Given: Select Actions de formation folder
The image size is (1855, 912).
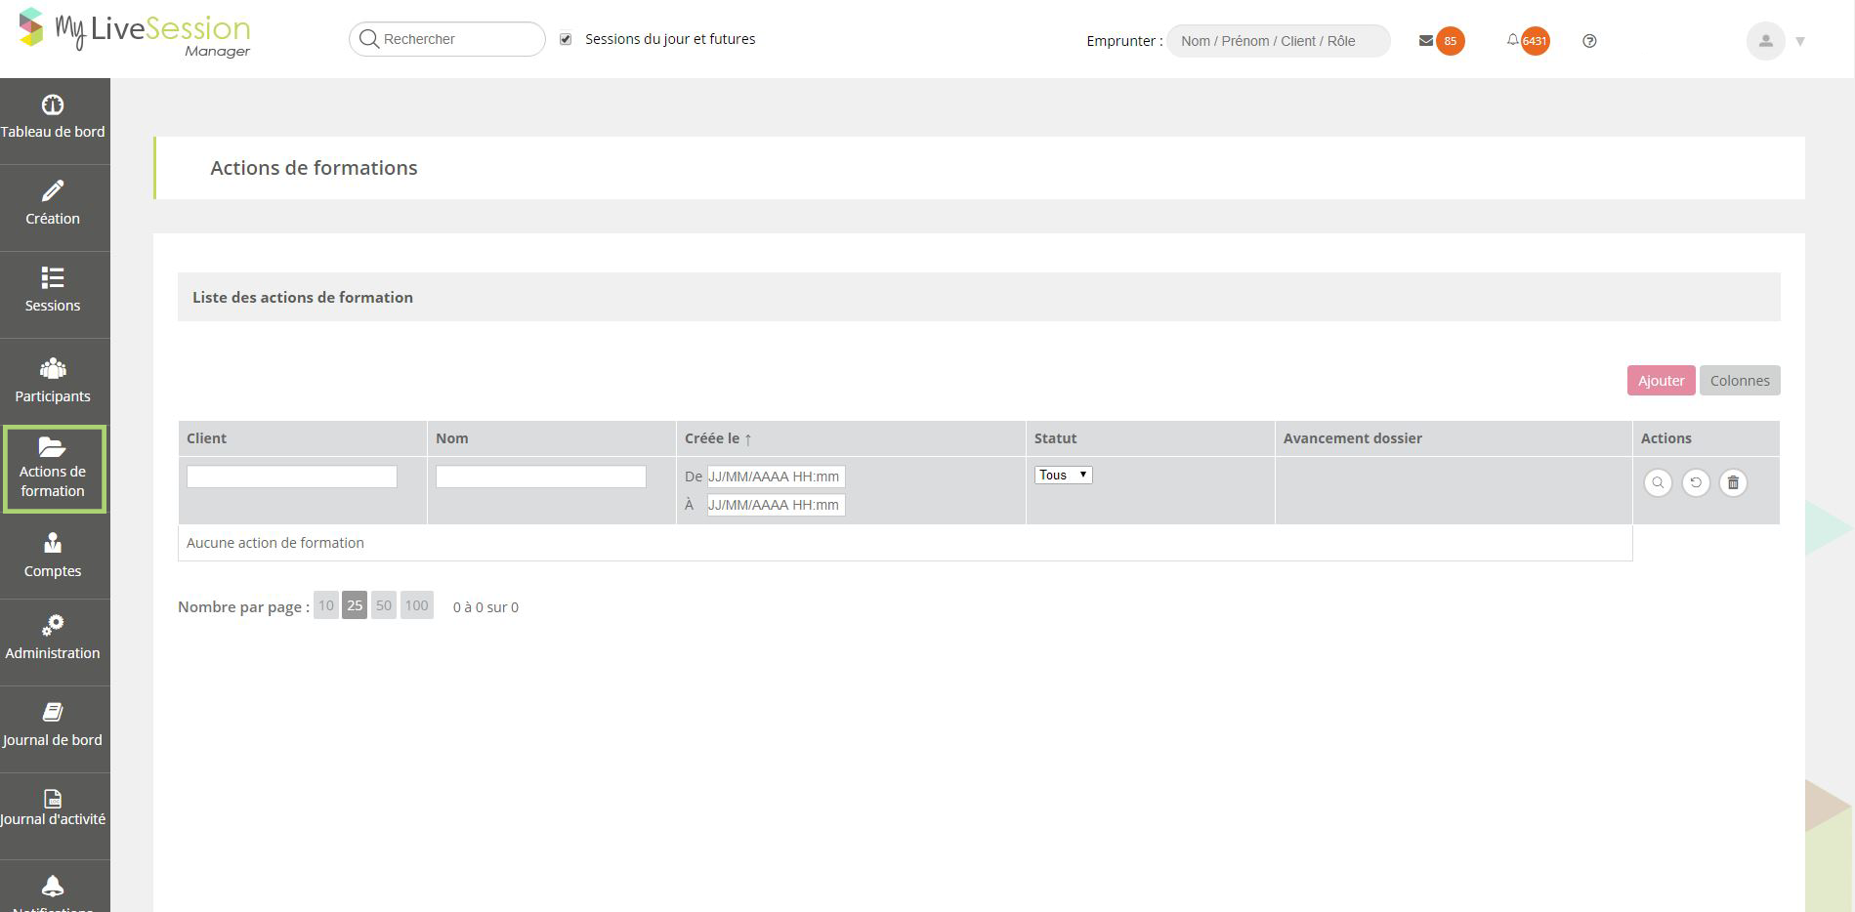Looking at the screenshot, I should coord(54,469).
